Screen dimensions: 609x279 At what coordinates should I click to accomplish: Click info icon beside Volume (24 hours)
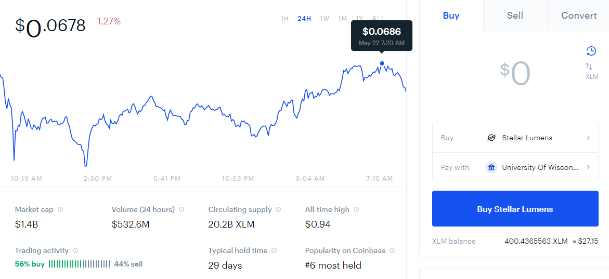182,209
